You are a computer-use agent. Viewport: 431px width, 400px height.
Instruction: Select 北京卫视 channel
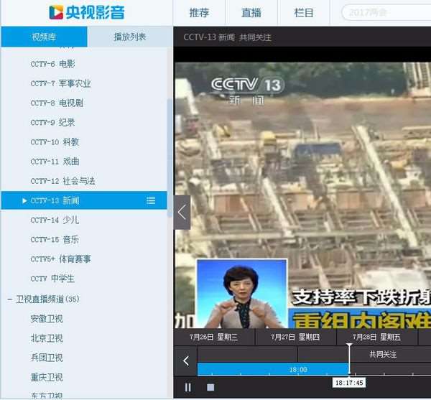click(47, 338)
